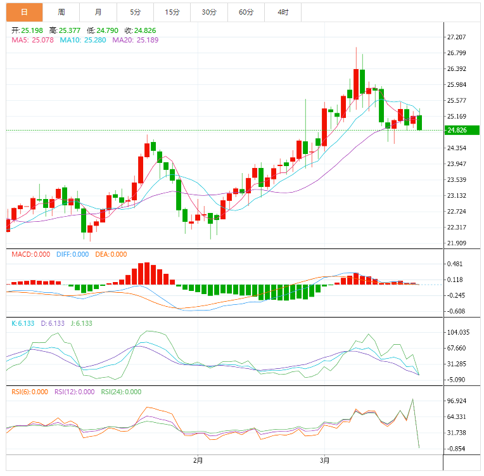Click the 3月 date marker on time axis
Image resolution: width=484 pixels, height=476 pixels.
[324, 460]
